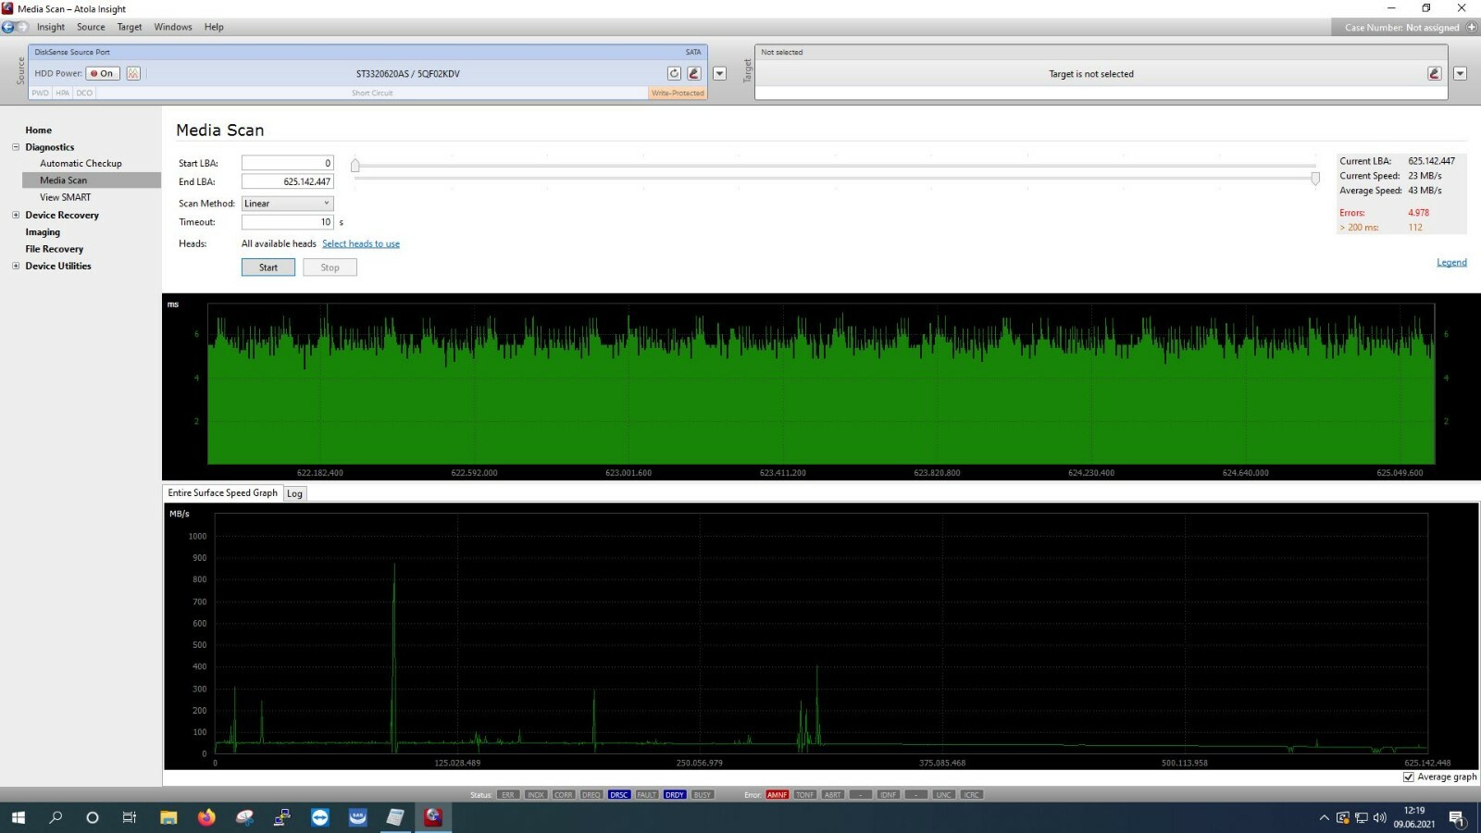Expand the Device Utilities tree node
Screen dimensions: 1481x833
tap(16, 266)
